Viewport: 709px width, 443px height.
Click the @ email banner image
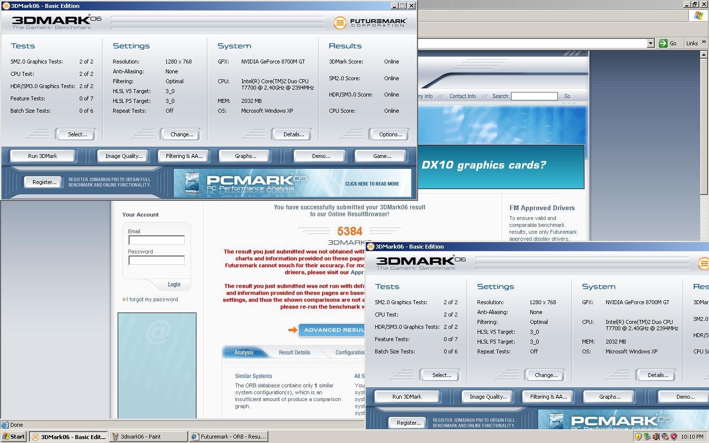click(x=157, y=365)
